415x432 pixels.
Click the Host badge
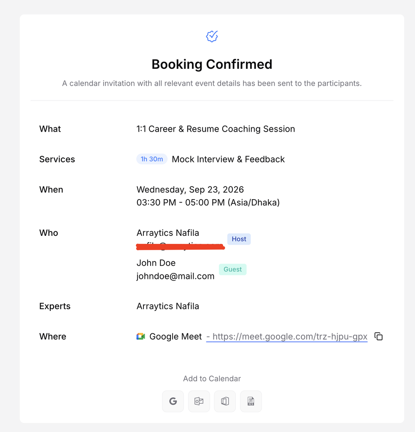239,239
